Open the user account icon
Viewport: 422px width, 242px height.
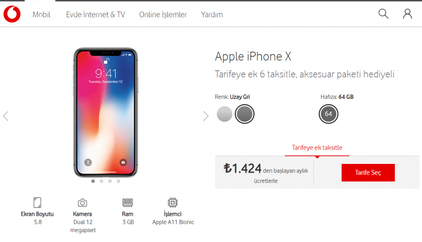[x=407, y=14]
